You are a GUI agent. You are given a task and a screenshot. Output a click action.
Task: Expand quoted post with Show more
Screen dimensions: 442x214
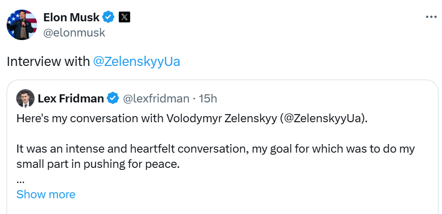[x=46, y=195]
